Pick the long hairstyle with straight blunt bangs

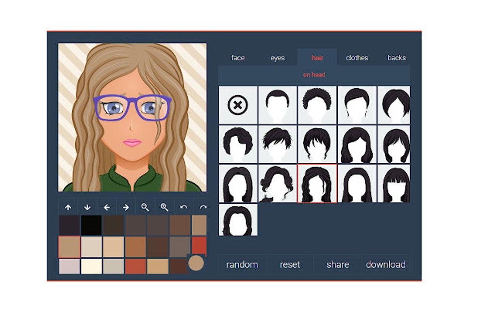point(394,184)
